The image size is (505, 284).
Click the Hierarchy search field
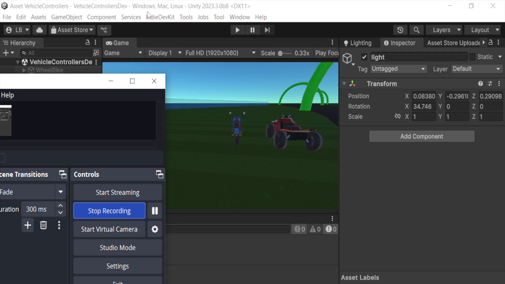tap(57, 53)
